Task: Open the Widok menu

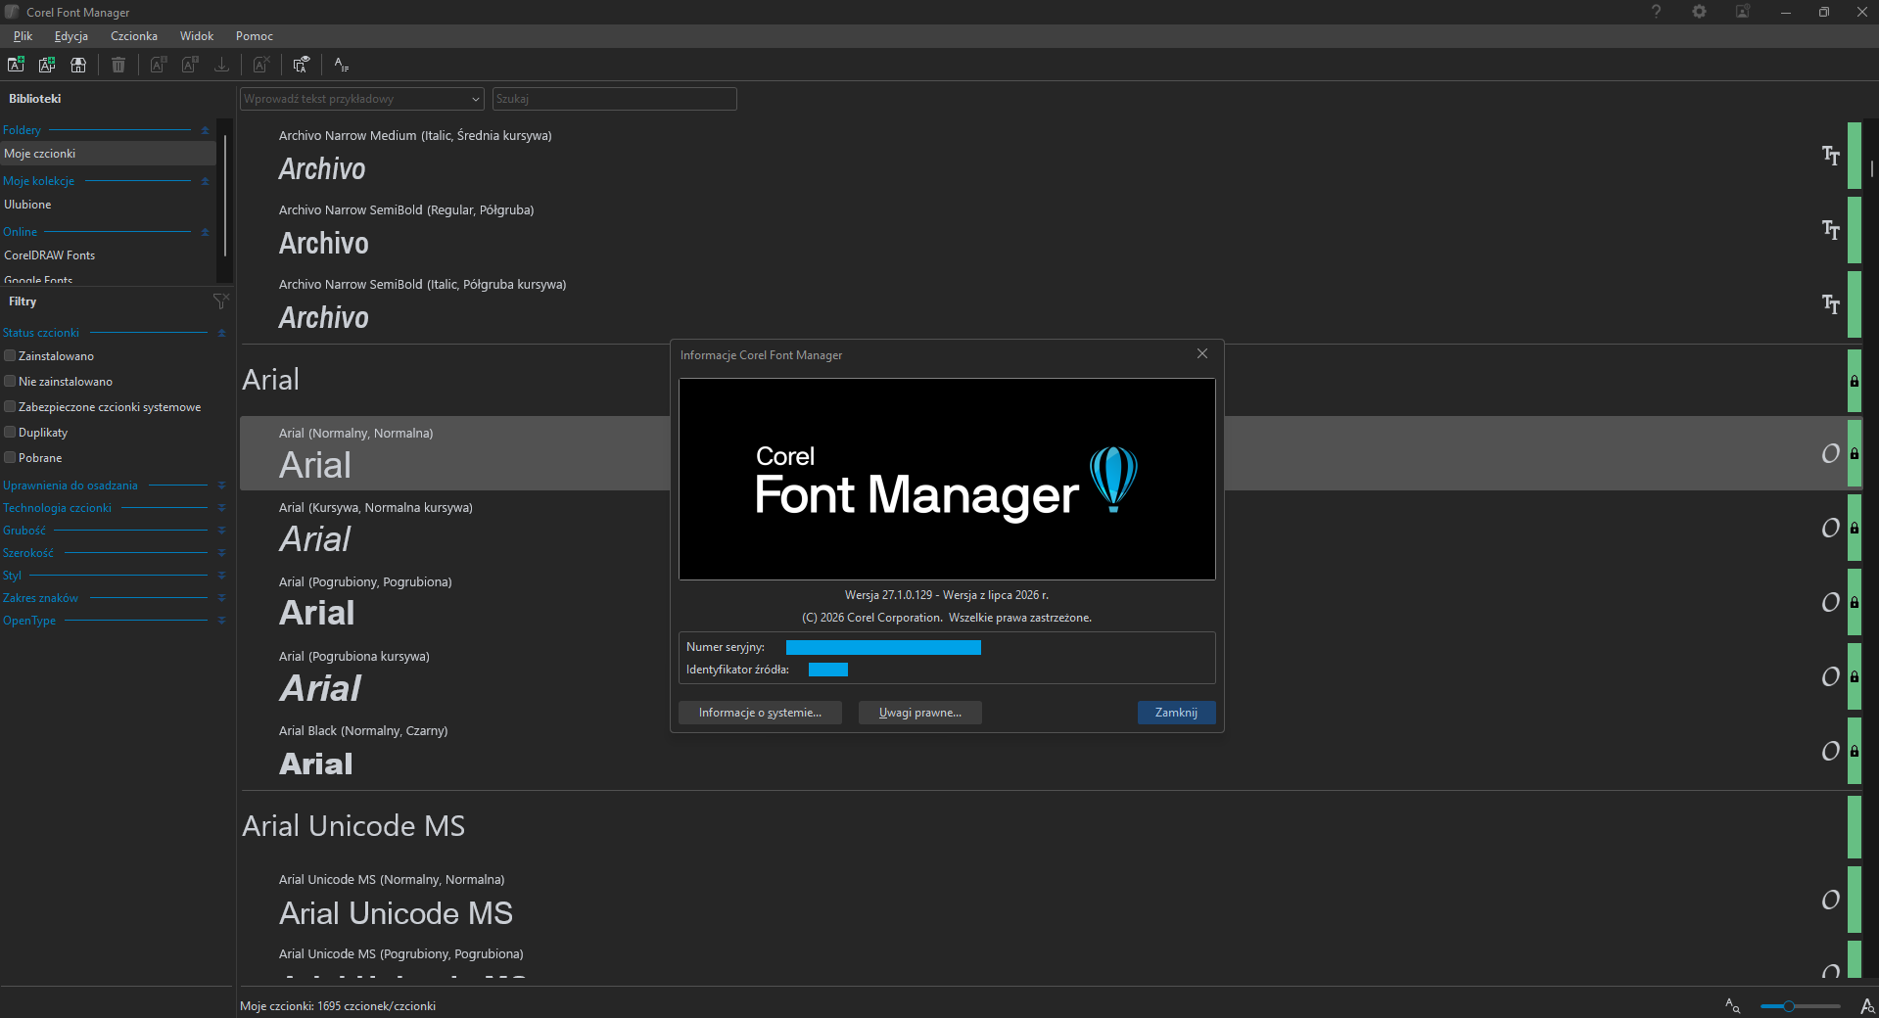Action: point(197,36)
